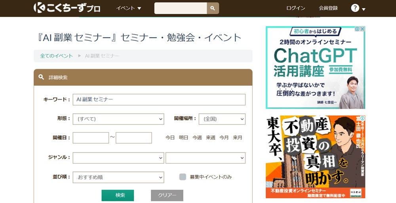Select the 来週 date shortcut
The height and width of the screenshot is (203, 396).
tap(210, 137)
